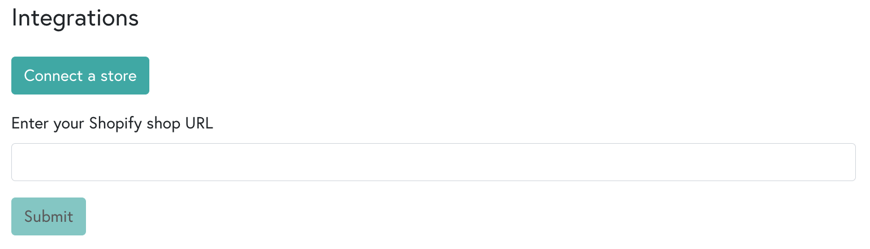870x249 pixels.
Task: Confirm the shop URL using Submit
Action: click(49, 216)
